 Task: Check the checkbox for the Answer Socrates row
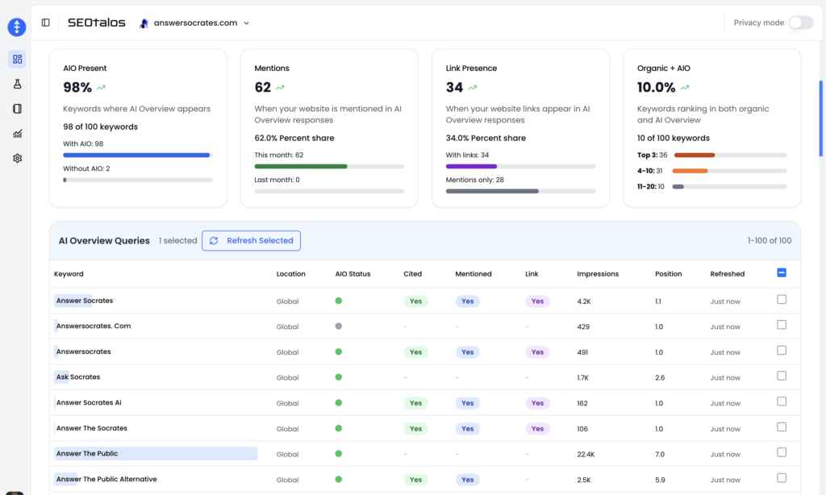click(781, 299)
